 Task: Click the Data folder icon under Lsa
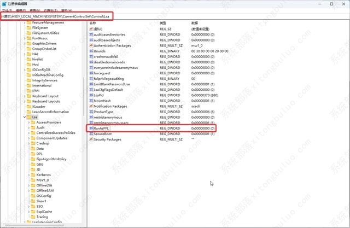click(33, 149)
